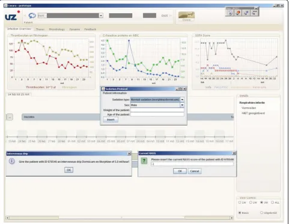Switch to the Microbiology tab
This screenshot has width=289, height=224.
pos(57,29)
